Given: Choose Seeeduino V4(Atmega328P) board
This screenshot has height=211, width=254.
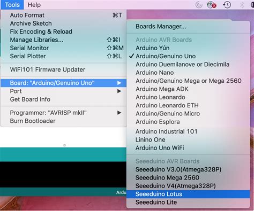Looking at the screenshot, I should pos(188,186).
